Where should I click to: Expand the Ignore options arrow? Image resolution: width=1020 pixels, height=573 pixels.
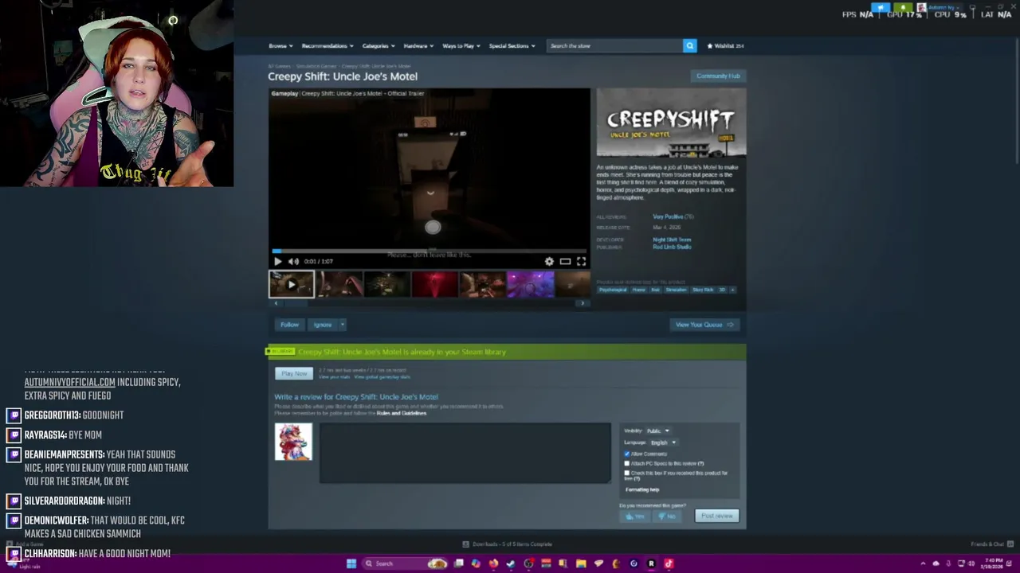342,325
